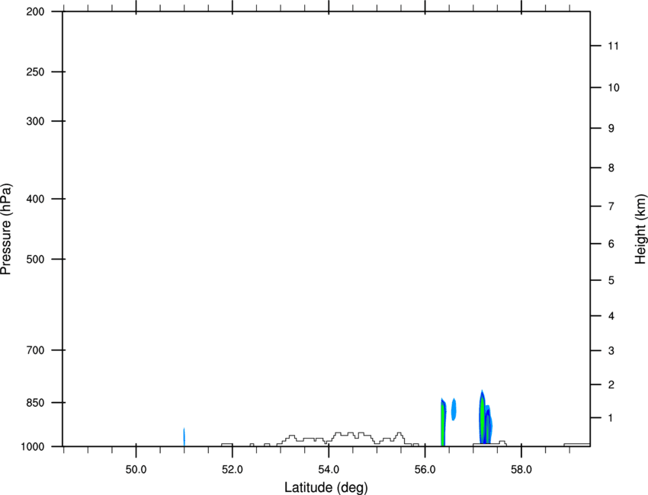Click the 1000 pressure tick label
Viewport: 648px width, 495px height.
33,447
